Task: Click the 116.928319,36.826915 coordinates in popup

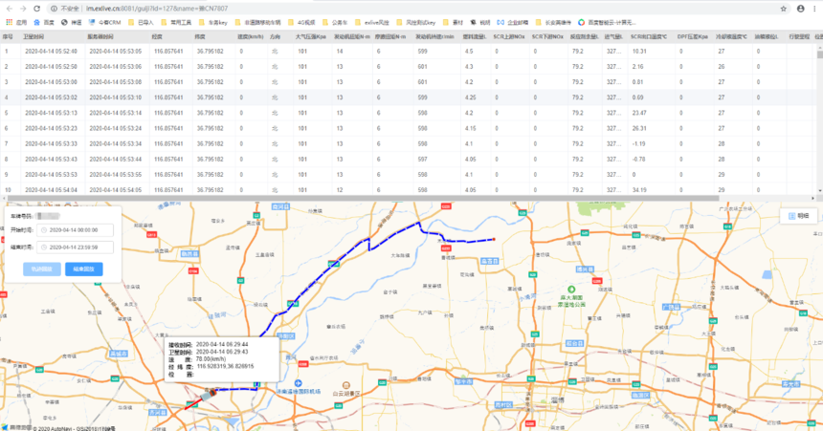Action: click(x=225, y=367)
